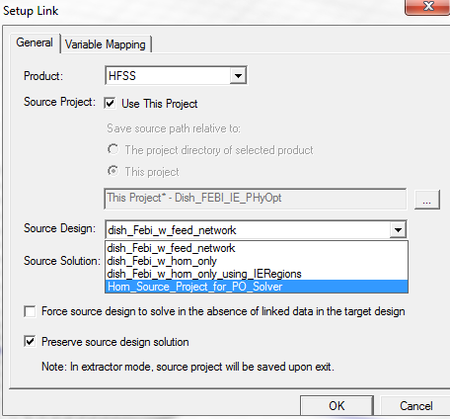Click the Cancel button
This screenshot has height=419, width=450.
(x=415, y=406)
